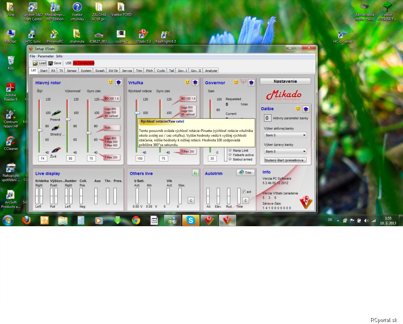This screenshot has width=403, height=324.
Task: Open the Windows Start menu
Action: point(8,220)
